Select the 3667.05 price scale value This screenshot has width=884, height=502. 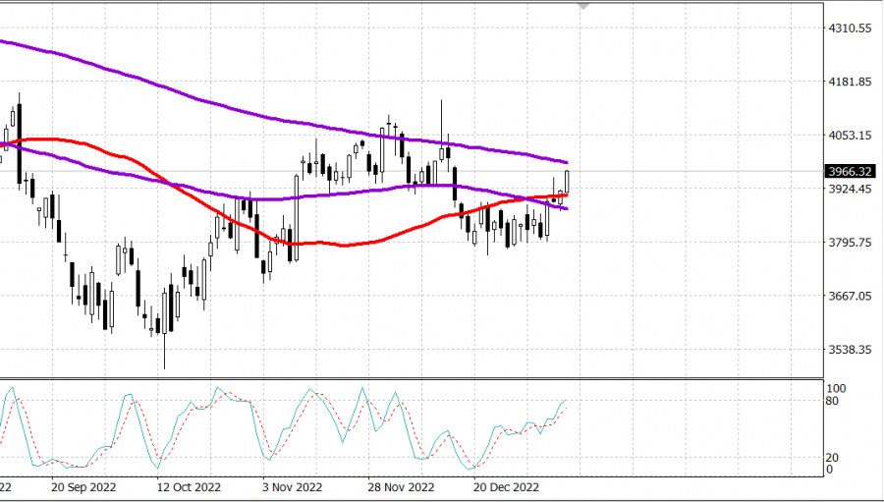(851, 296)
